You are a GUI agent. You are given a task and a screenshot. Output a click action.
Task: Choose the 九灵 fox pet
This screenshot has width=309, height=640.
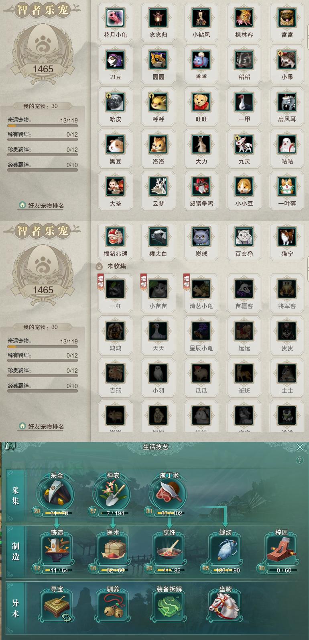[x=244, y=145]
